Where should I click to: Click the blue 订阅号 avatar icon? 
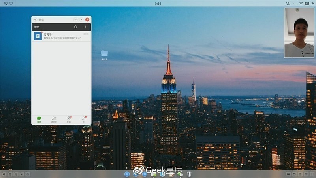coord(38,36)
